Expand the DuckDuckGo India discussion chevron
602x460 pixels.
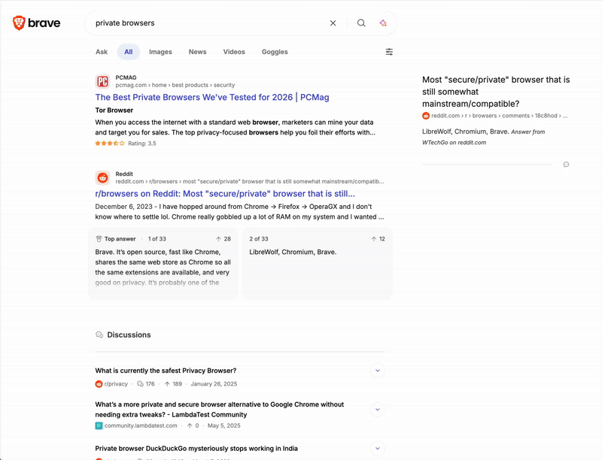[378, 449]
